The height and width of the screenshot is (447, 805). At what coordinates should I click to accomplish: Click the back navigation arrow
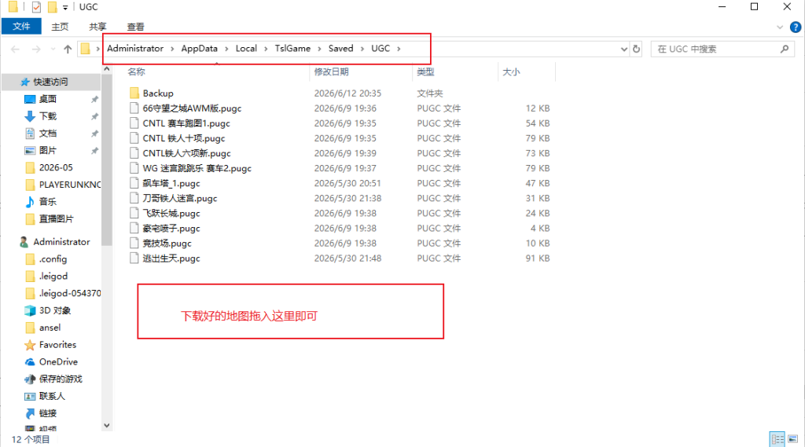pyautogui.click(x=16, y=49)
